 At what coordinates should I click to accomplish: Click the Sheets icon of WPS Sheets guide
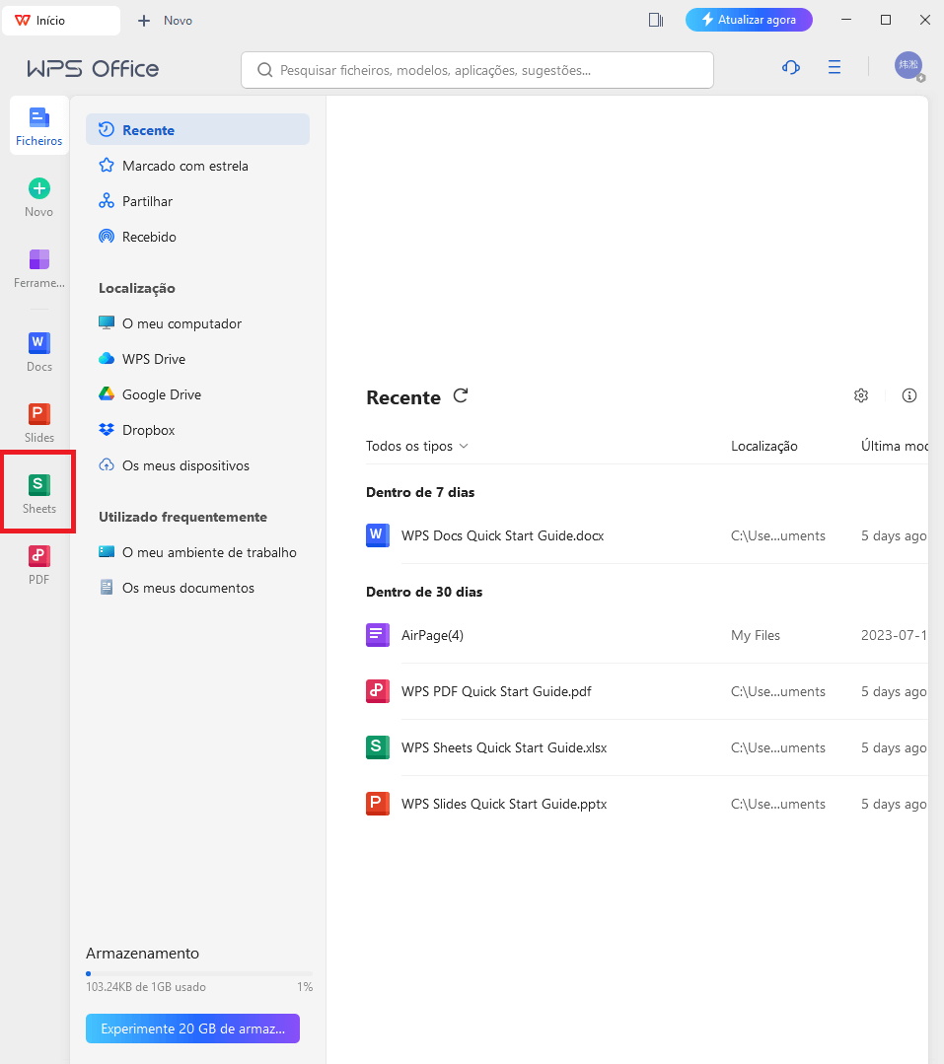click(x=378, y=747)
